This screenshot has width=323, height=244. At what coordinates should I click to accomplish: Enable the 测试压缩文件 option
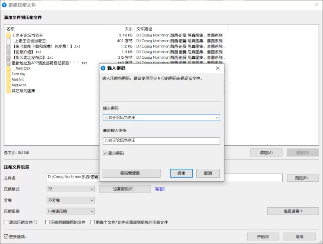coord(6,222)
